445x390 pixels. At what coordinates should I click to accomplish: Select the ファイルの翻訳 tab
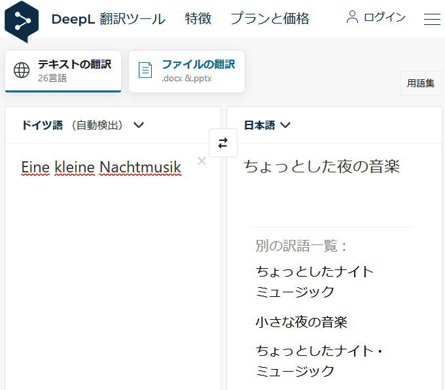coord(187,71)
